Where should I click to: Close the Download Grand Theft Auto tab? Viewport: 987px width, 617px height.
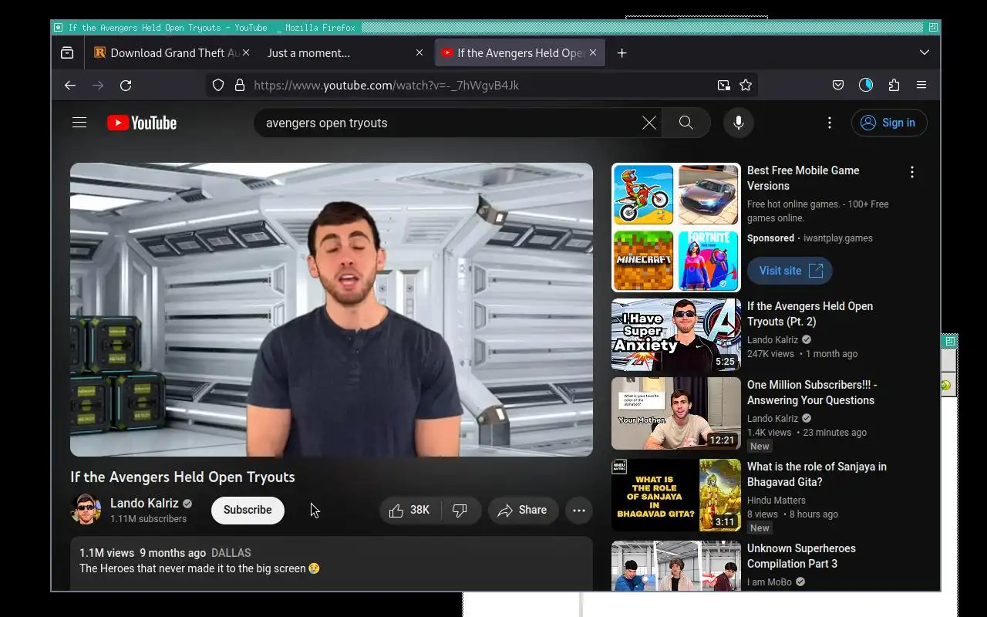pyautogui.click(x=246, y=52)
